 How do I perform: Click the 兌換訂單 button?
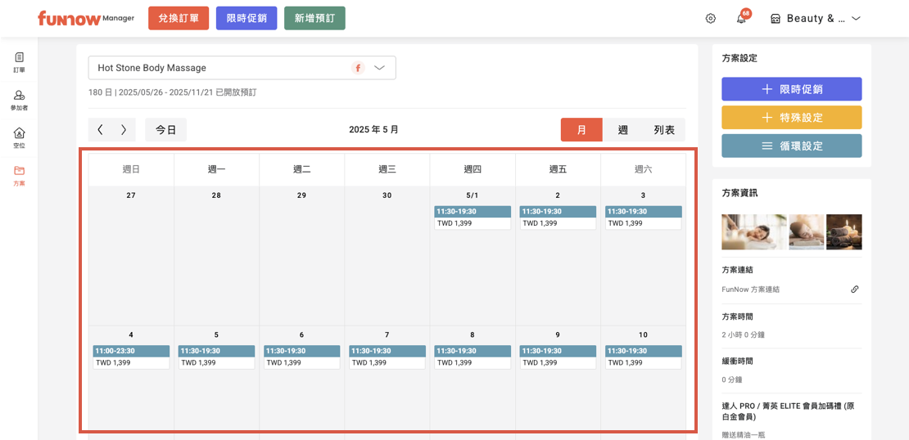[179, 18]
